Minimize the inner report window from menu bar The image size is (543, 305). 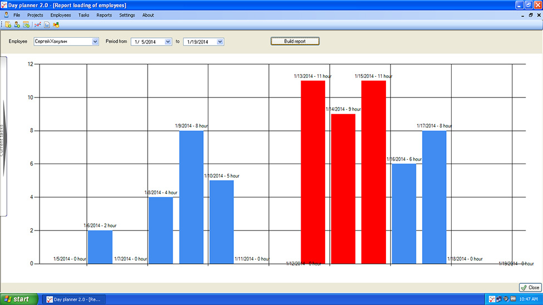click(522, 15)
